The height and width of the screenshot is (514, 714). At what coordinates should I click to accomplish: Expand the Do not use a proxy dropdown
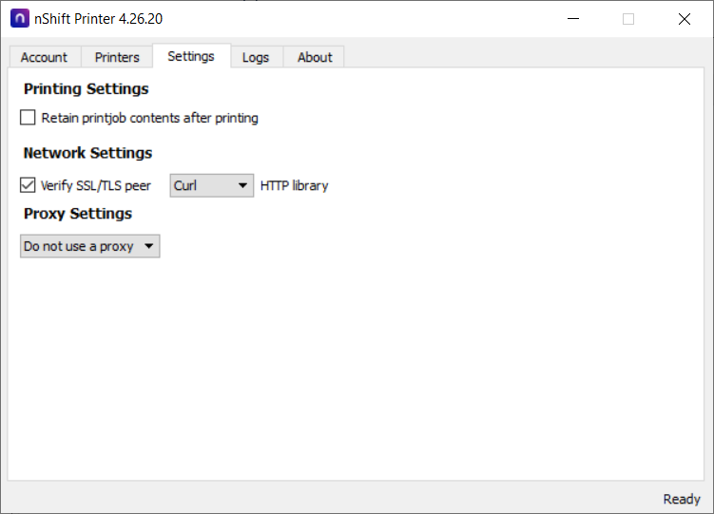pos(89,246)
